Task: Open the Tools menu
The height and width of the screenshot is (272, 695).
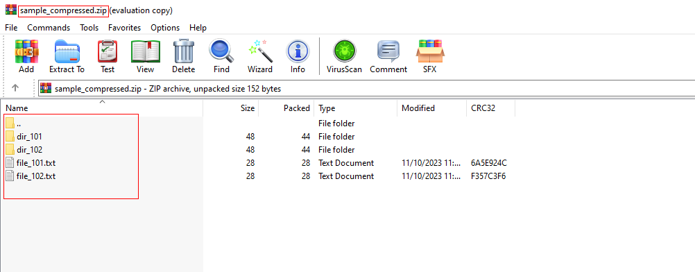Action: pos(89,28)
